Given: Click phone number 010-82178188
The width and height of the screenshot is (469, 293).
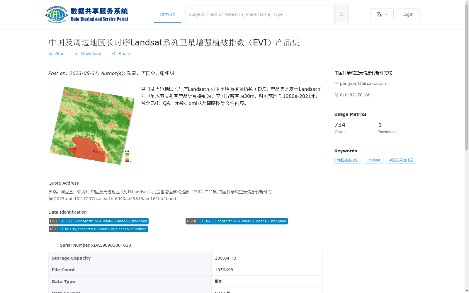Looking at the screenshot, I should click(x=355, y=95).
